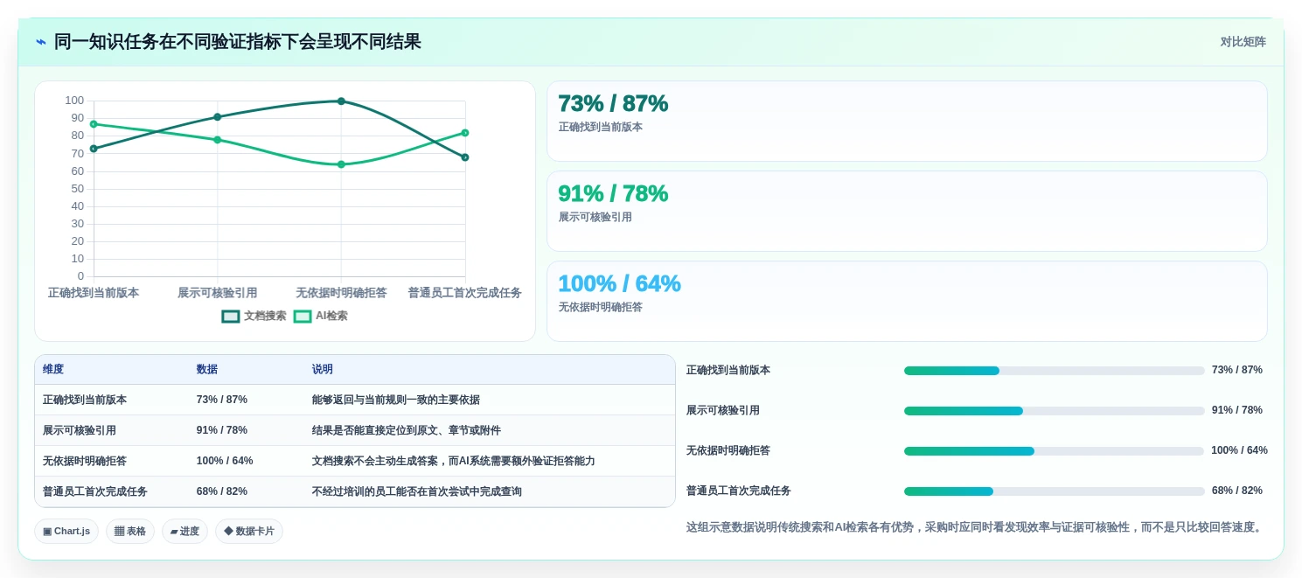
Task: Select the 91% / 78% data card value
Action: coord(613,193)
